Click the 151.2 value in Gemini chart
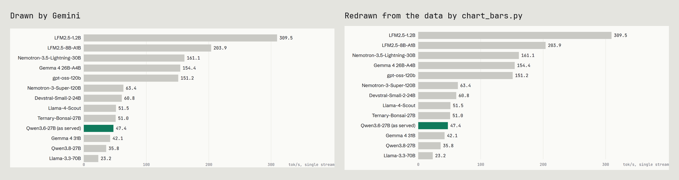Image resolution: width=679 pixels, height=180 pixels. (187, 78)
